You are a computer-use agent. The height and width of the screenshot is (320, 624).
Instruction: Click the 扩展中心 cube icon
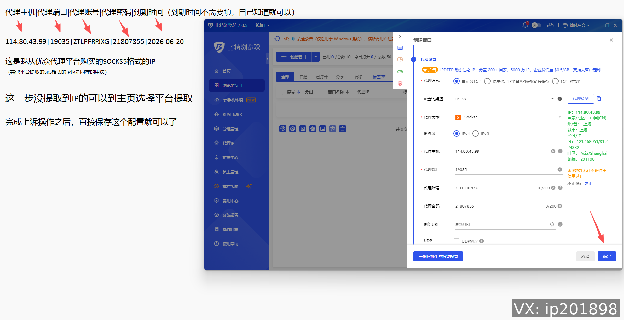(x=217, y=157)
